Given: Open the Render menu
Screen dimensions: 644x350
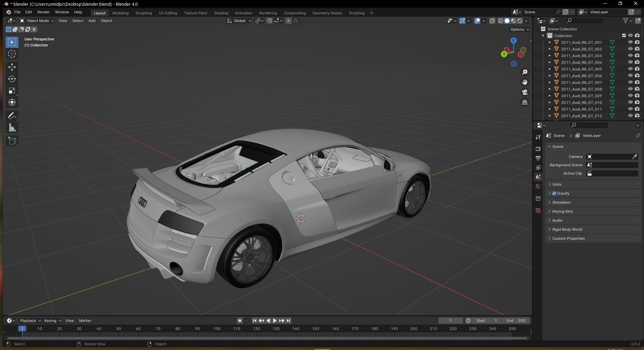Looking at the screenshot, I should click(43, 12).
